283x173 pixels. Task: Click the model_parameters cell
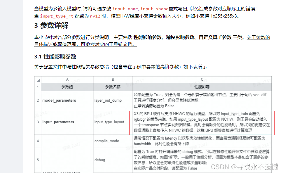(x=67, y=100)
